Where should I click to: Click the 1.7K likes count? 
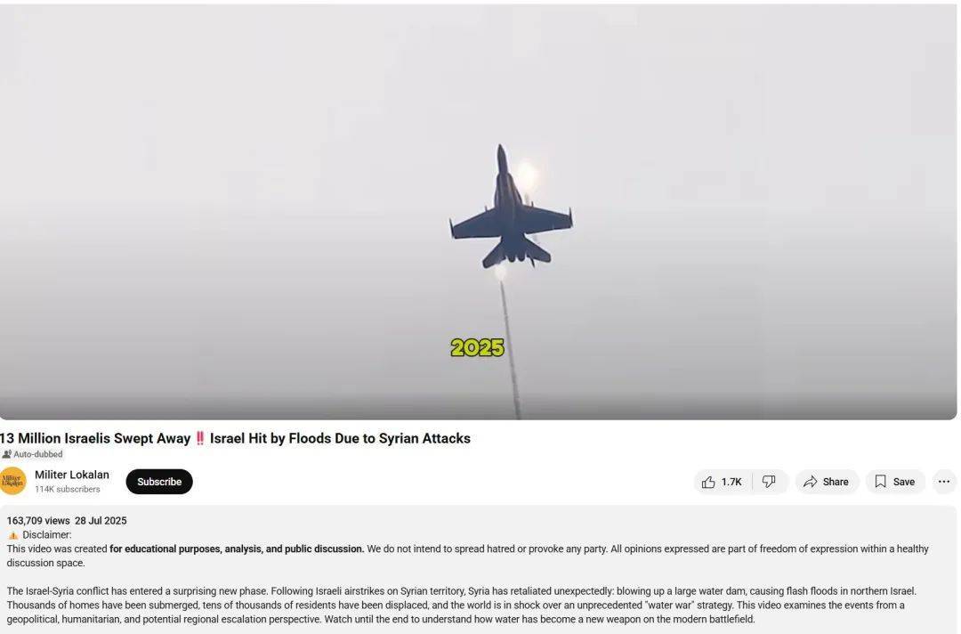[731, 482]
